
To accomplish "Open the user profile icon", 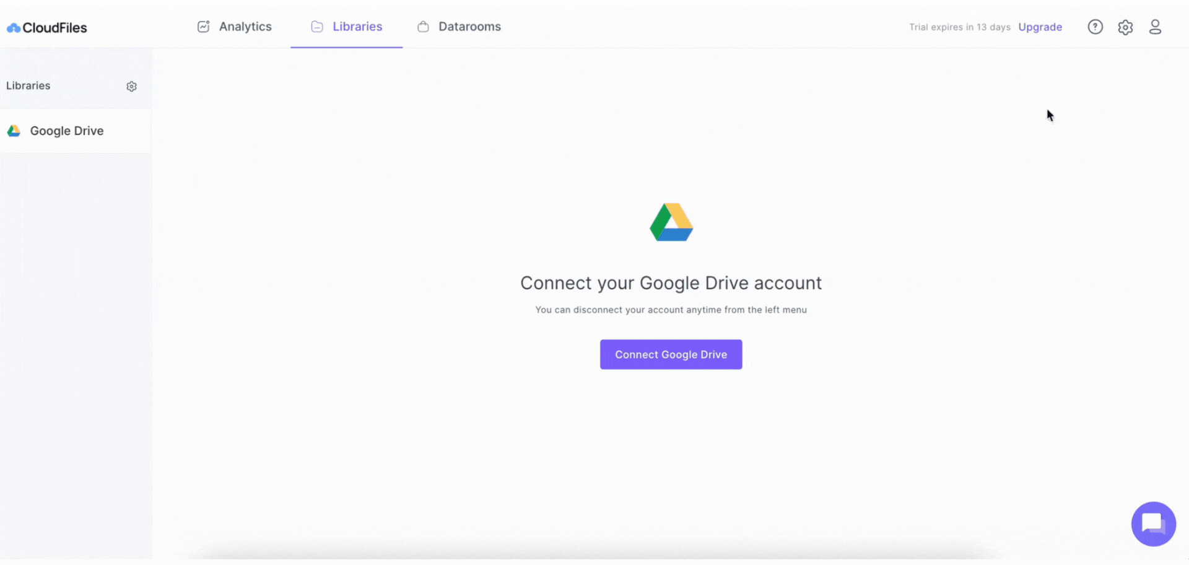I will coord(1155,27).
